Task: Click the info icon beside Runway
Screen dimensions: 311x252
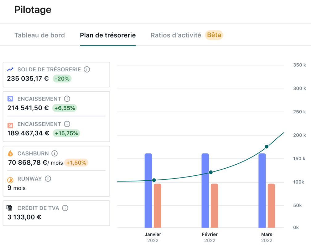Action: tap(48, 179)
